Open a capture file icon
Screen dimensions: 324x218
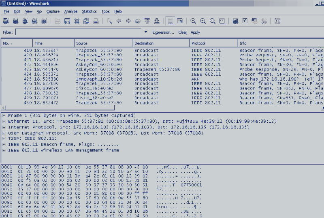coord(58,21)
